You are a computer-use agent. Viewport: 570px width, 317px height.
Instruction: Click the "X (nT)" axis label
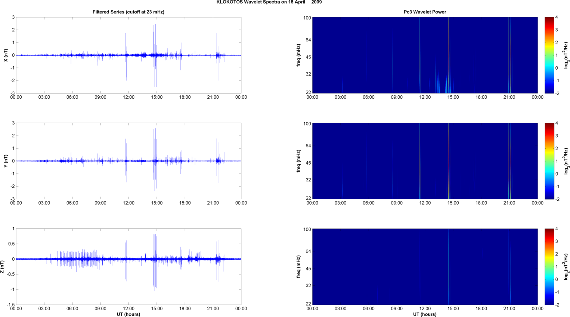(6, 55)
